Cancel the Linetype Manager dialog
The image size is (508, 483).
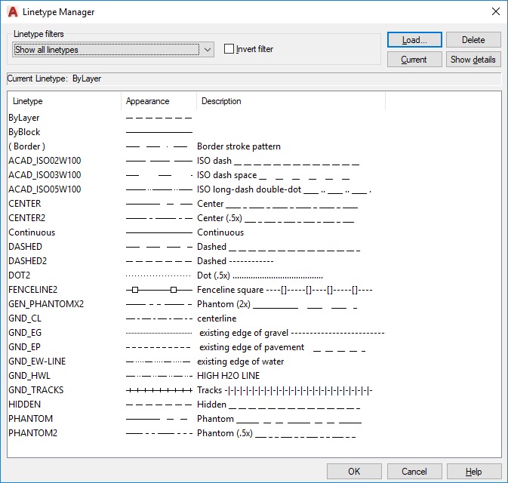414,472
